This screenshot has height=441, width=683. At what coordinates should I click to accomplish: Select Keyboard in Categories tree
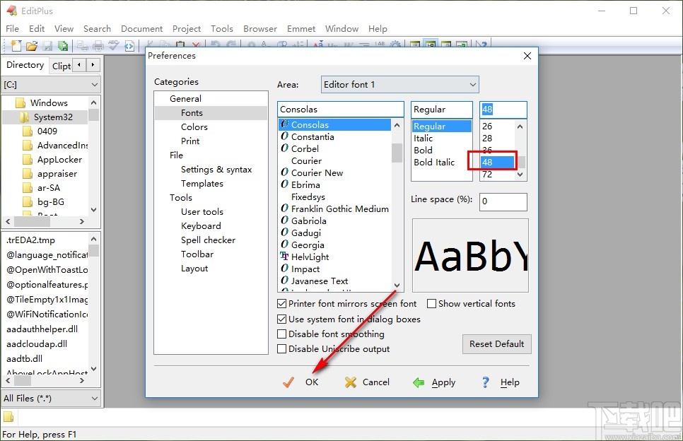point(201,226)
